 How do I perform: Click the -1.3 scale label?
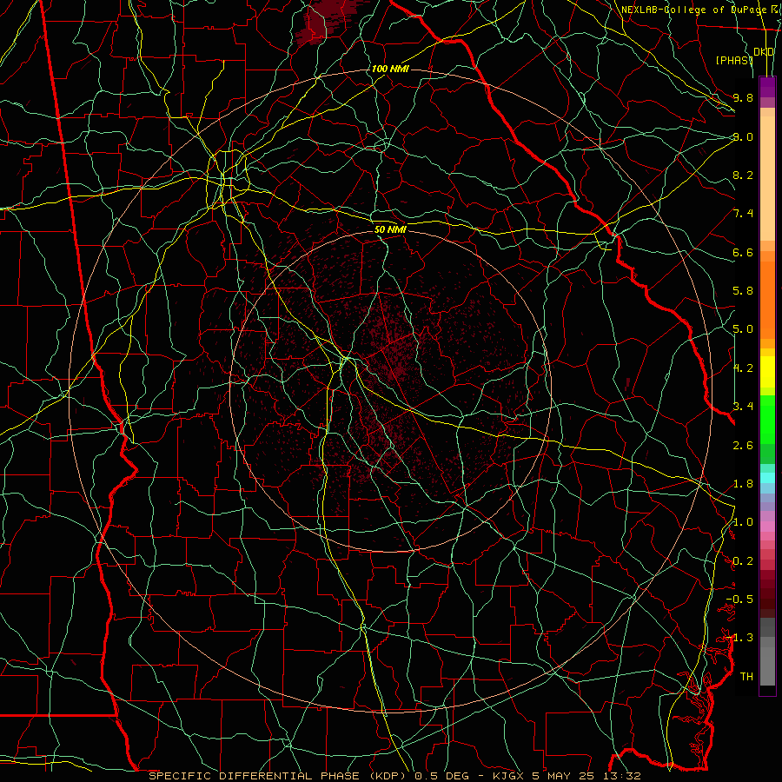click(739, 638)
